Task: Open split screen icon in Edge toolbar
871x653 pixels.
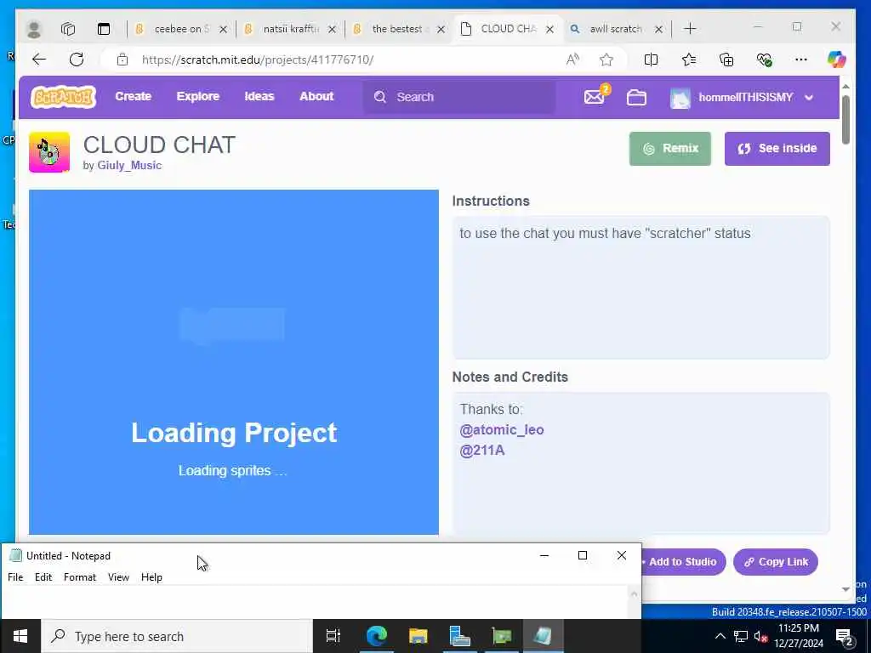Action: pyautogui.click(x=651, y=60)
